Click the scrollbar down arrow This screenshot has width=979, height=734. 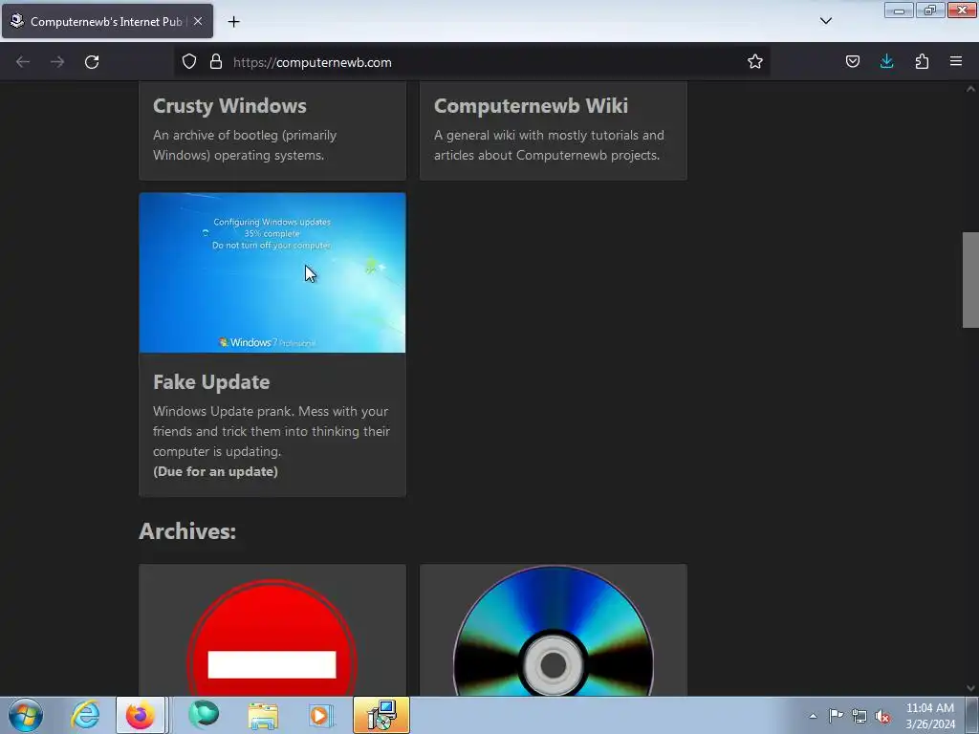coord(970,688)
